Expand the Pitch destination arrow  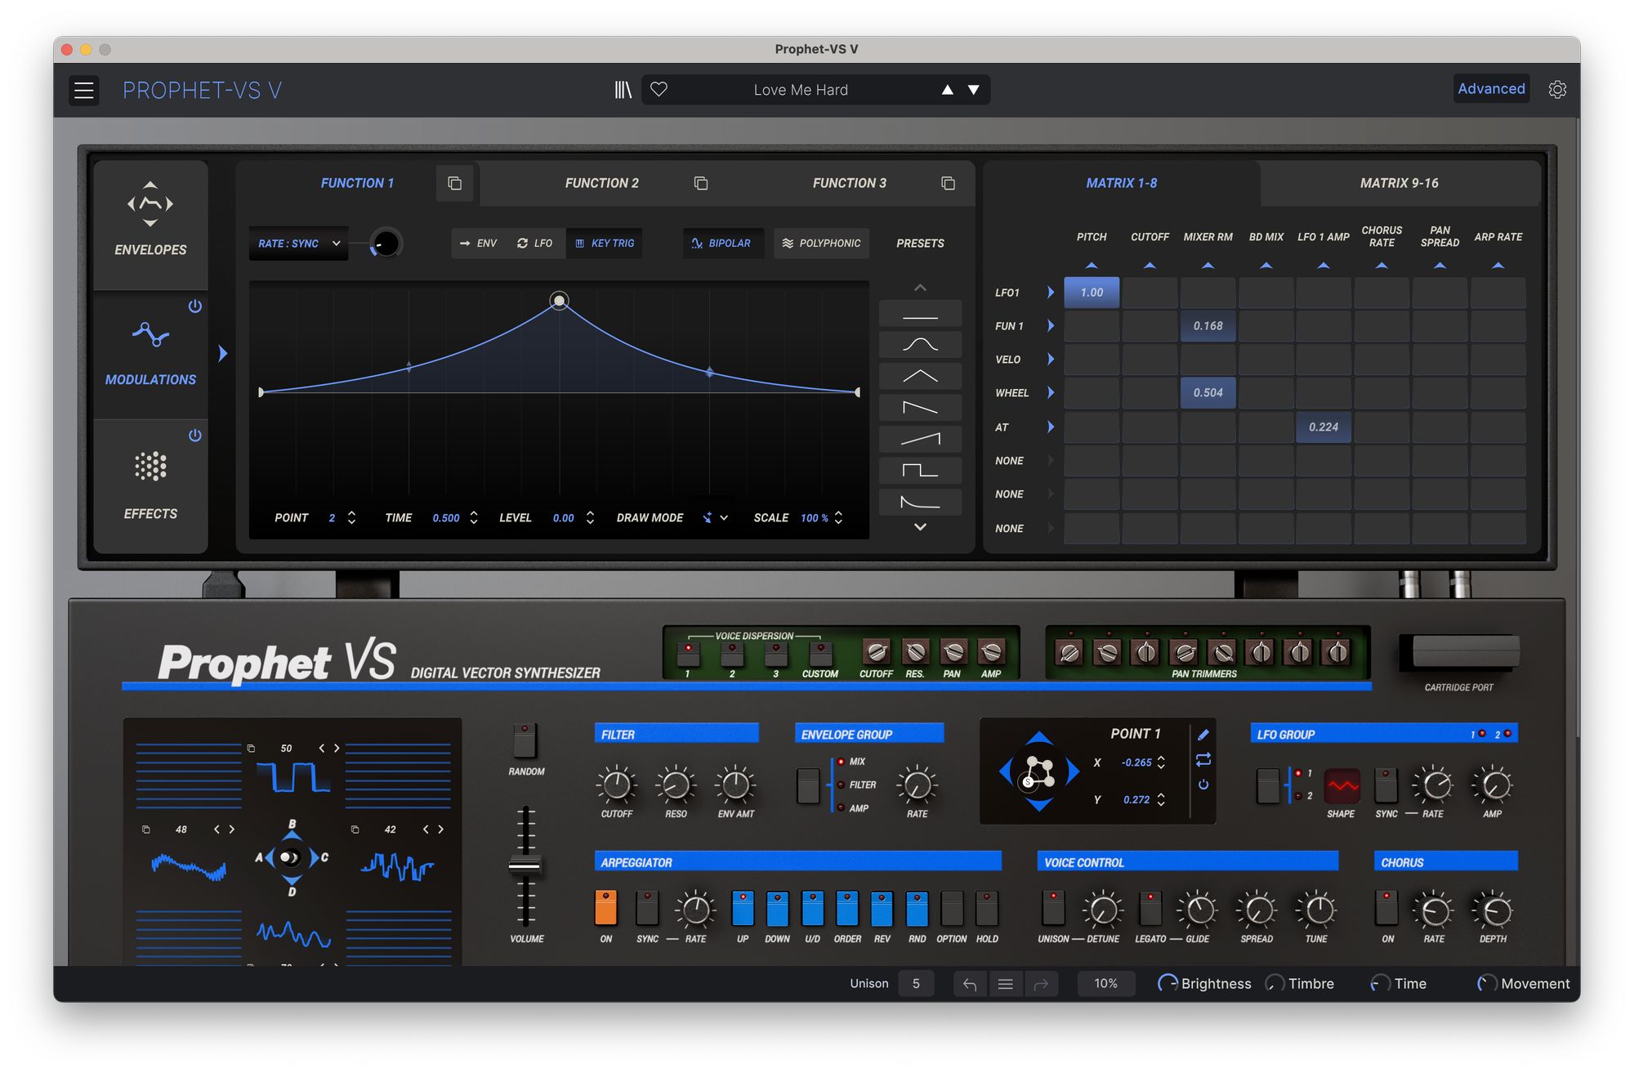(x=1092, y=266)
